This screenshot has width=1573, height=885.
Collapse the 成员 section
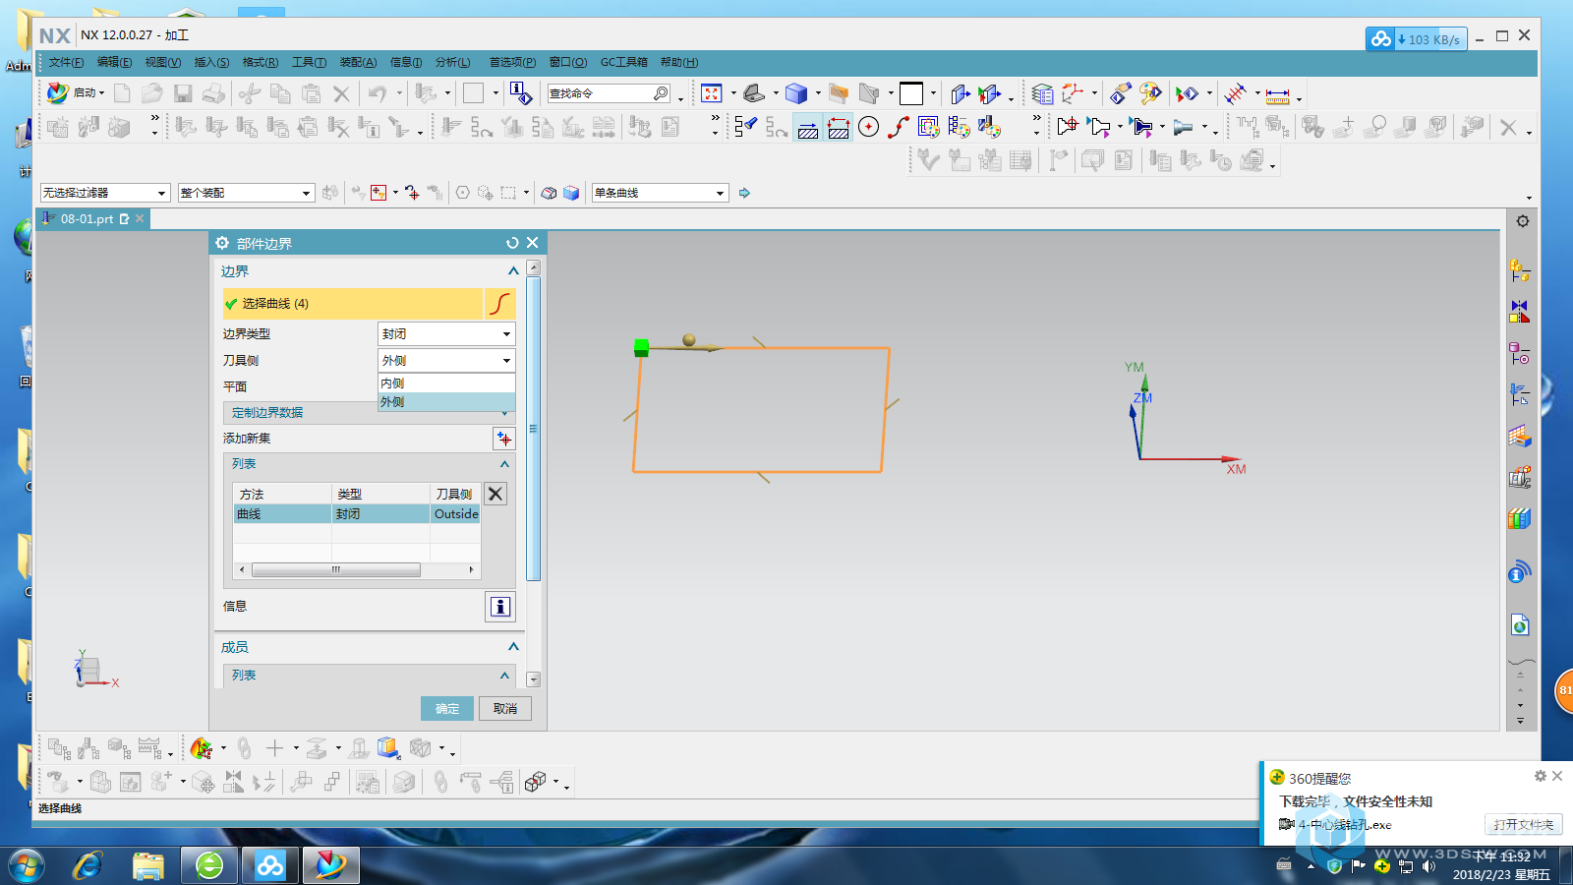[x=512, y=647]
